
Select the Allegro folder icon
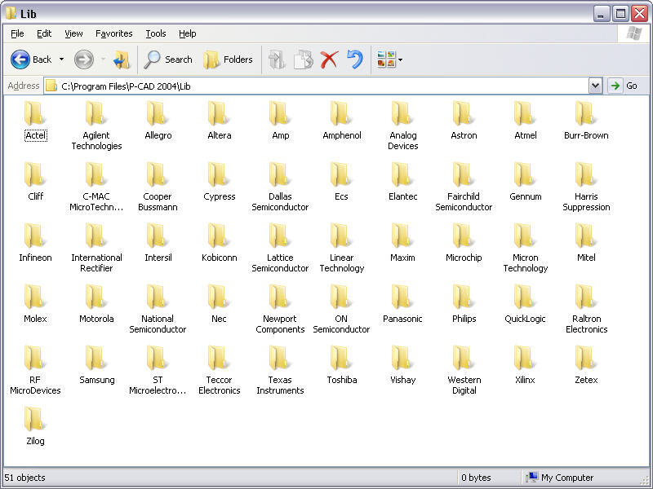click(157, 113)
